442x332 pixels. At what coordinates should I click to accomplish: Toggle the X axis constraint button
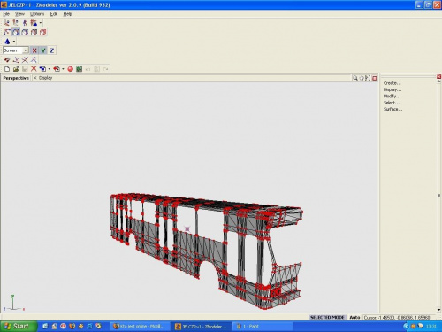(34, 50)
